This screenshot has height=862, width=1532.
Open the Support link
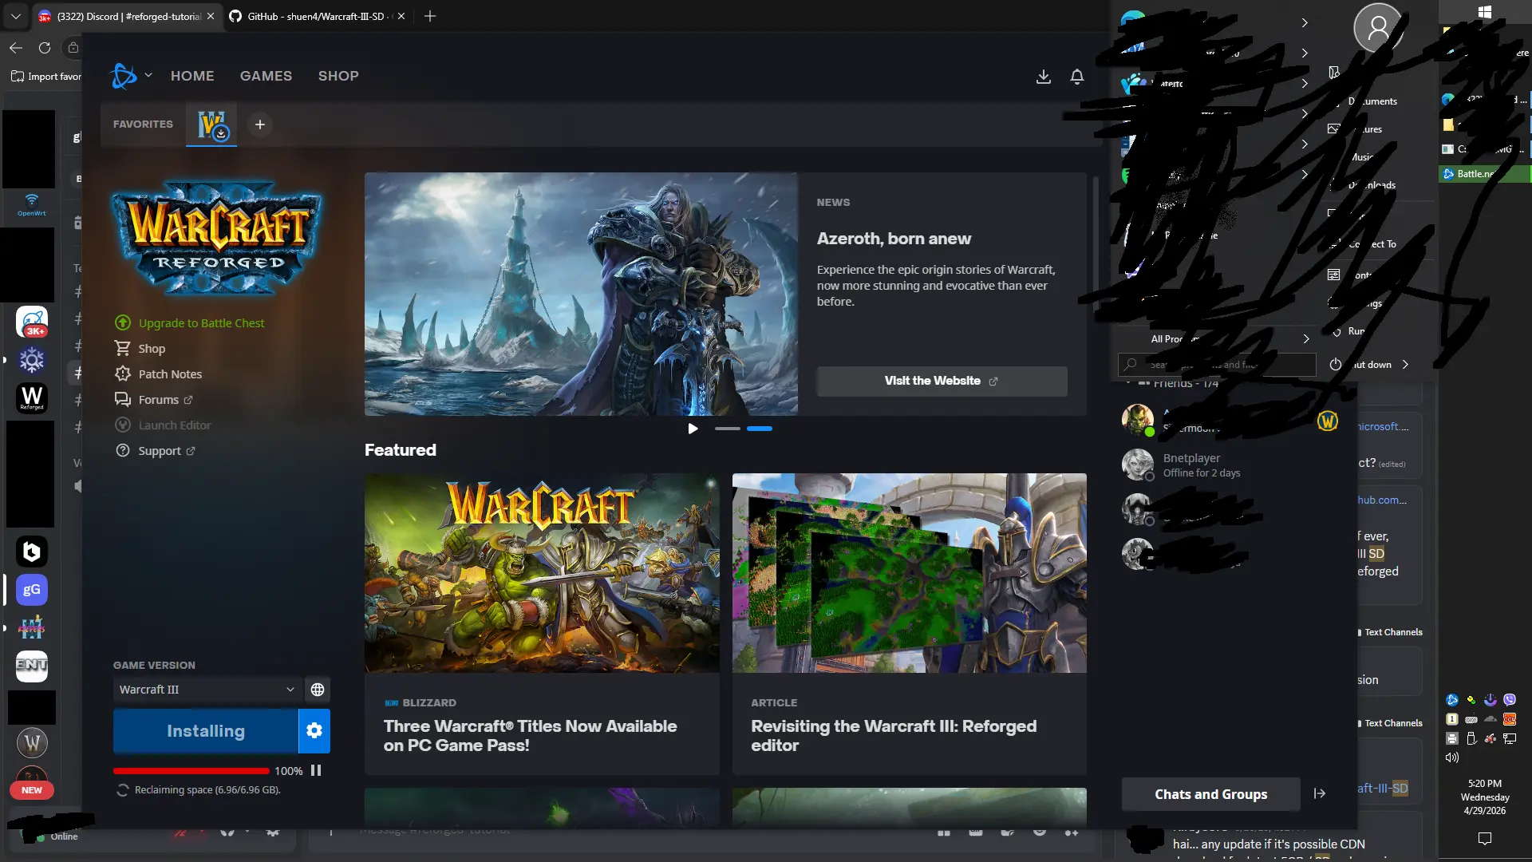tap(156, 451)
